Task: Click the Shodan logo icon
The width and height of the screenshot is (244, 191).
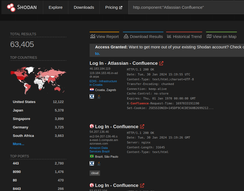Action: (11, 7)
